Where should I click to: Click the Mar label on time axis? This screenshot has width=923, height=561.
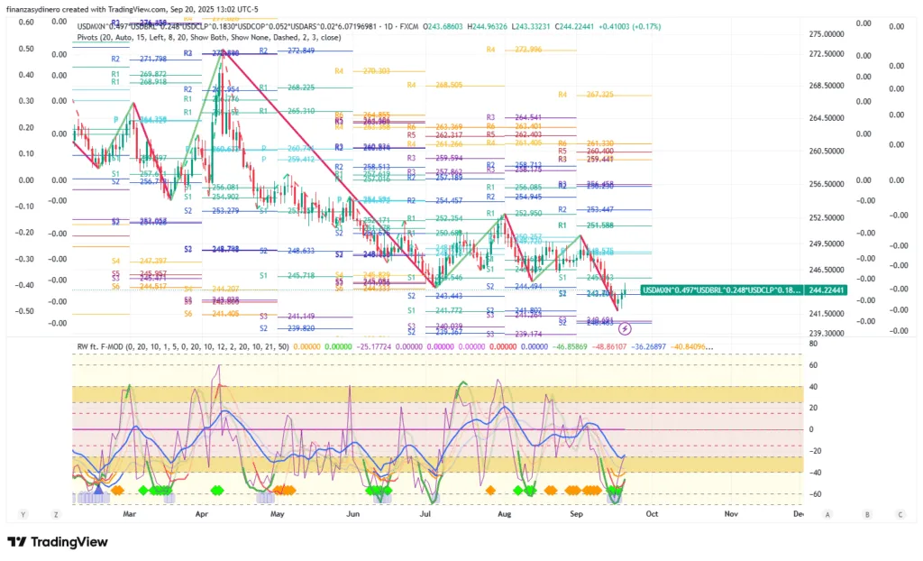pos(130,514)
